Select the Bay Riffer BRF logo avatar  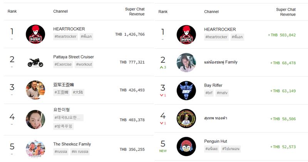pos(186,91)
